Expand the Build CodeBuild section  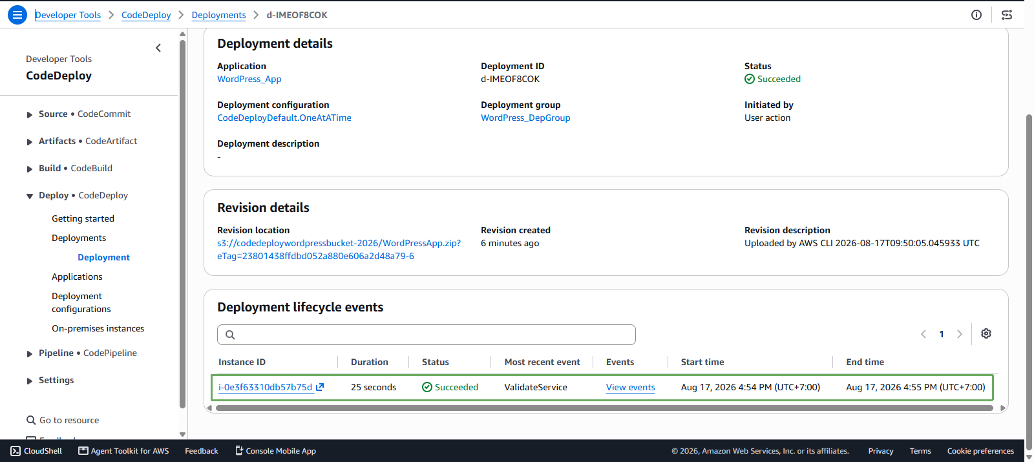point(30,169)
